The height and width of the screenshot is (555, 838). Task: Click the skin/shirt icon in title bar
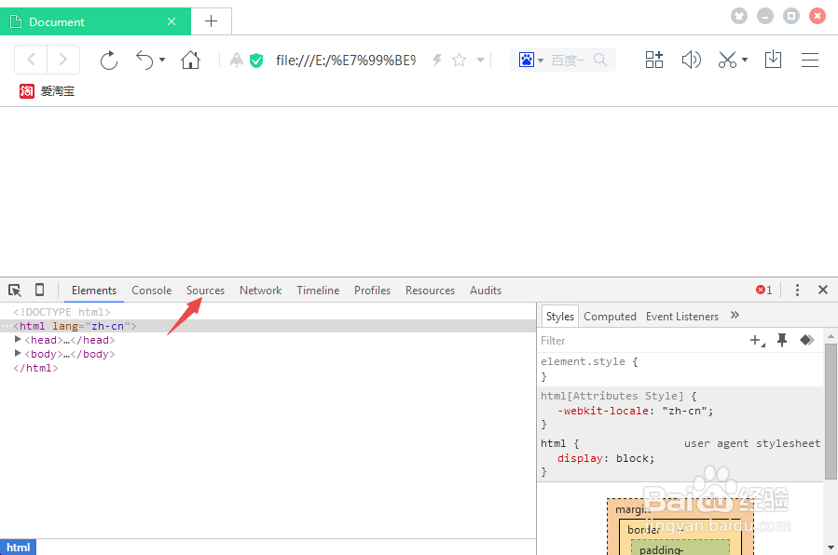[x=739, y=16]
